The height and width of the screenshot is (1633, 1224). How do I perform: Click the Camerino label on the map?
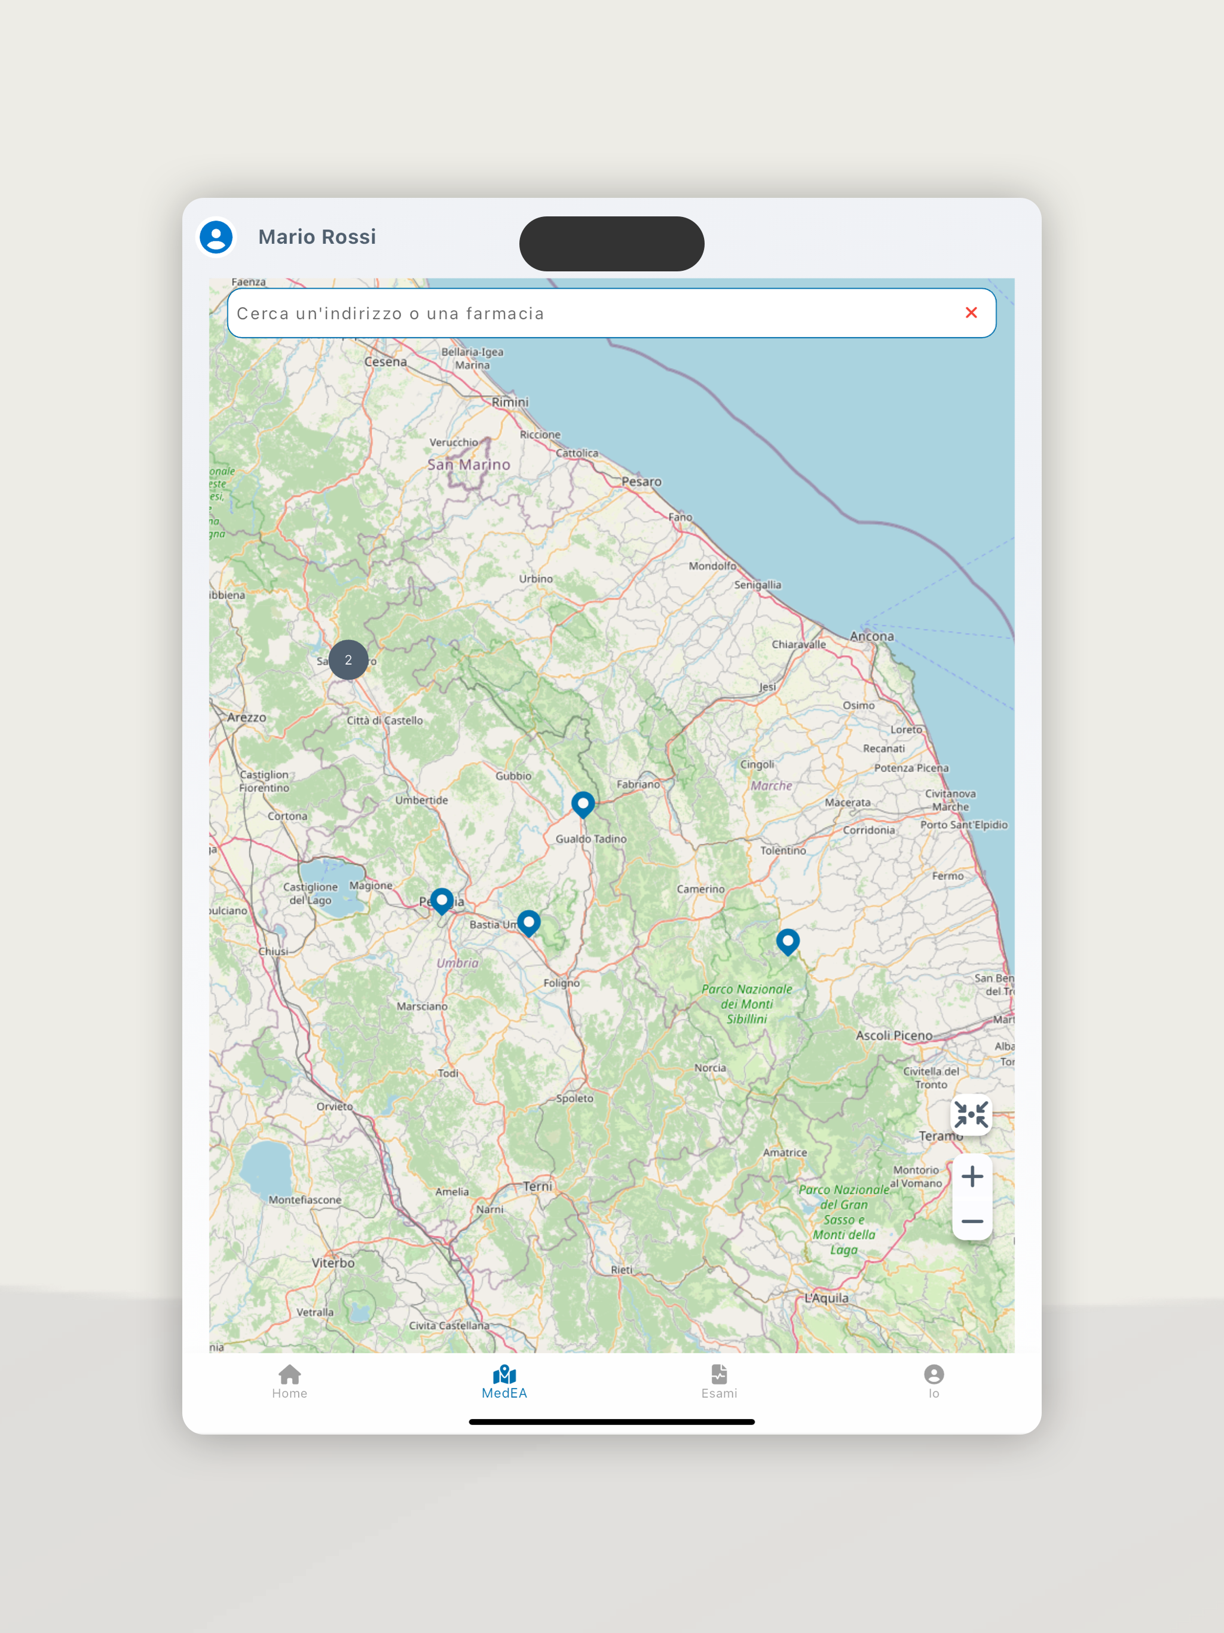(700, 889)
